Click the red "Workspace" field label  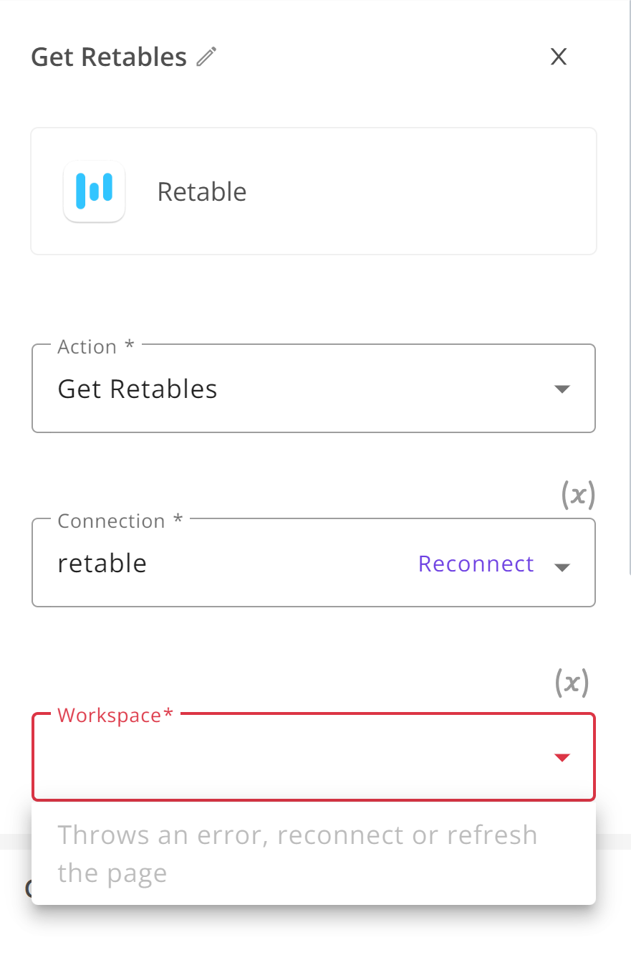pos(110,715)
